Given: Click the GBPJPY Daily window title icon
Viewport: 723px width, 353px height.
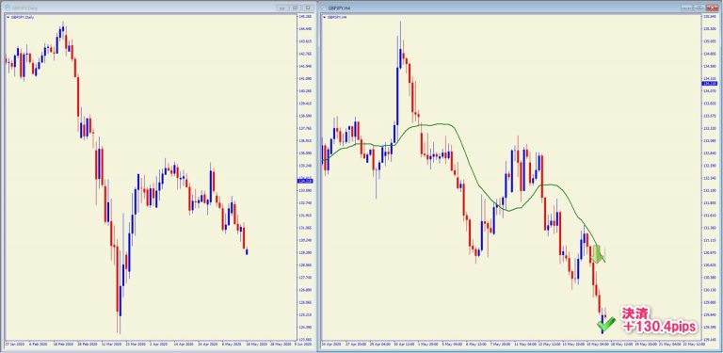Looking at the screenshot, I should click(x=7, y=8).
